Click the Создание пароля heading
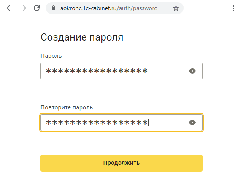This screenshot has width=243, height=186. tap(82, 37)
